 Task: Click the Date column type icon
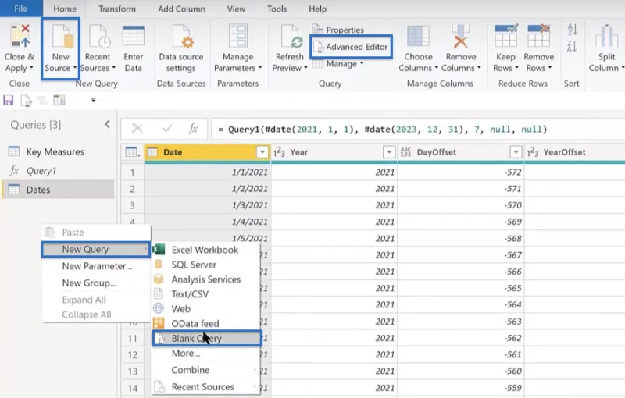152,152
